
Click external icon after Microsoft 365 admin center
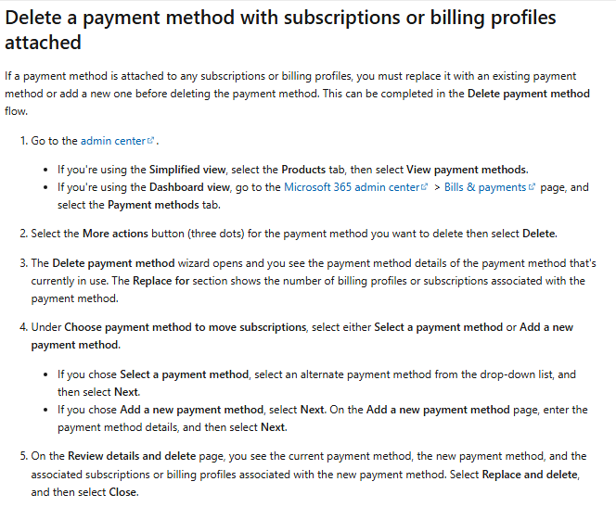click(x=424, y=187)
